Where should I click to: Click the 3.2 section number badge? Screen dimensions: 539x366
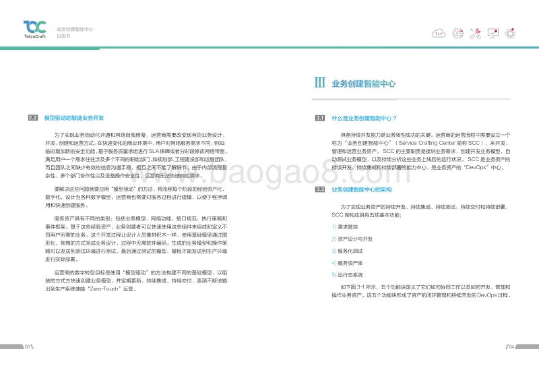319,189
